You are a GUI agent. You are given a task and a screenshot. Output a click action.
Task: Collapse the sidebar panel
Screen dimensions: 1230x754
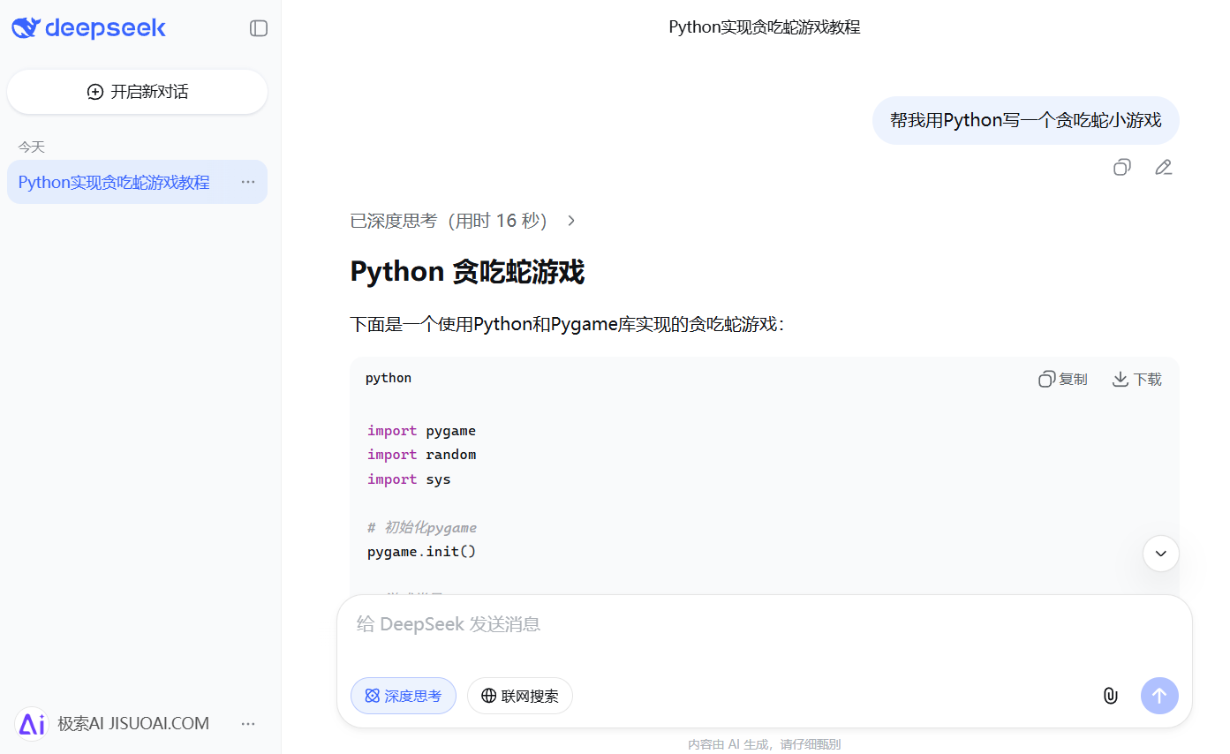click(x=258, y=27)
